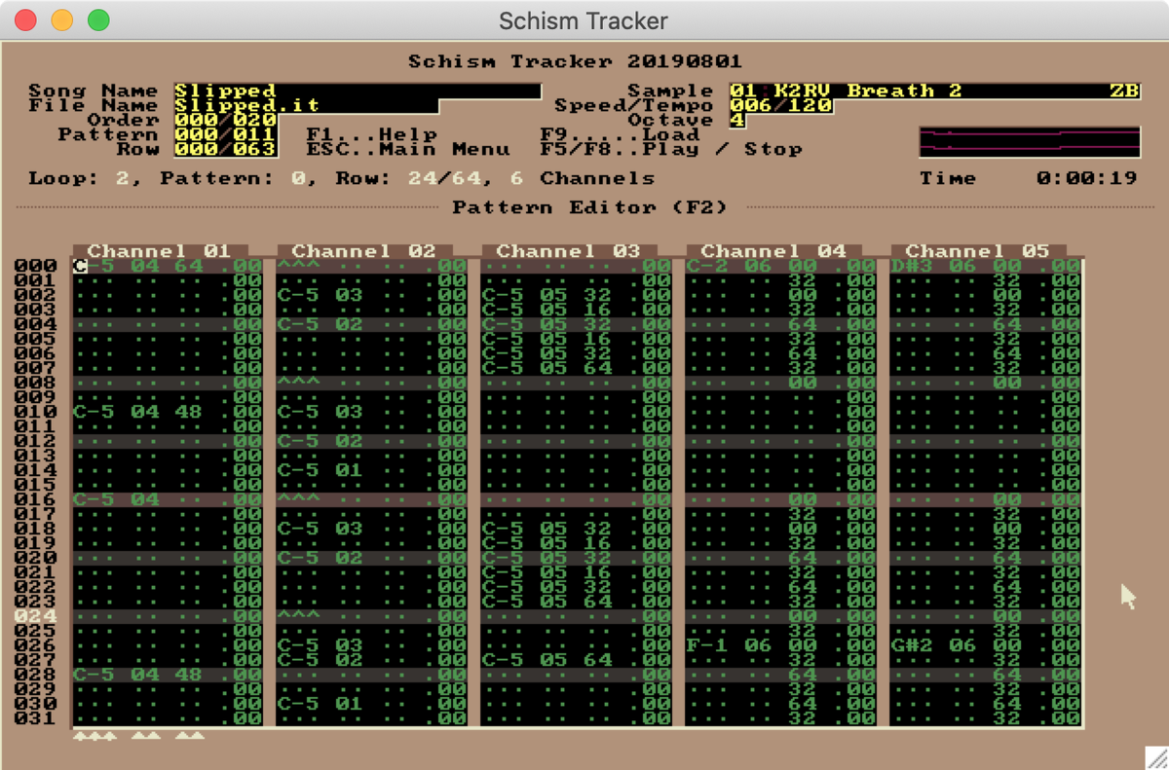Click the Row value 000/063 in header
The image size is (1169, 770).
click(x=225, y=149)
